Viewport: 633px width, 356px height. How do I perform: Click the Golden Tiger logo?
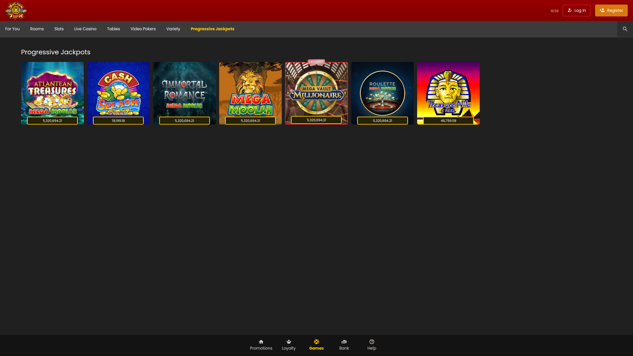(16, 11)
